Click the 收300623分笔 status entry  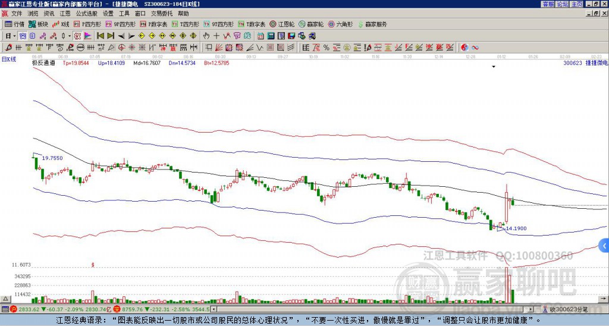(565, 309)
